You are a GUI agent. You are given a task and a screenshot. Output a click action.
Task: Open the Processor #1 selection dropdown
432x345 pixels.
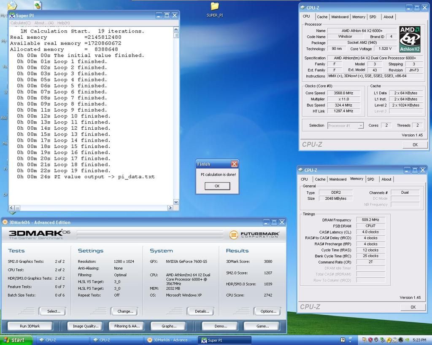(346, 126)
